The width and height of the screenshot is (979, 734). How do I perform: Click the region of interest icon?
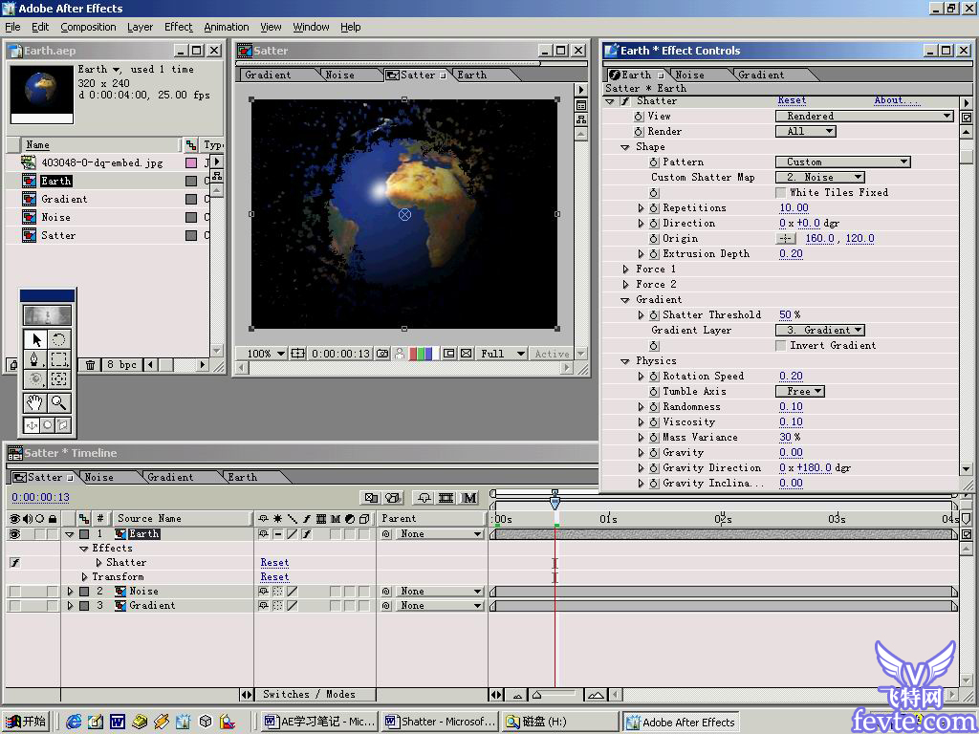[449, 354]
